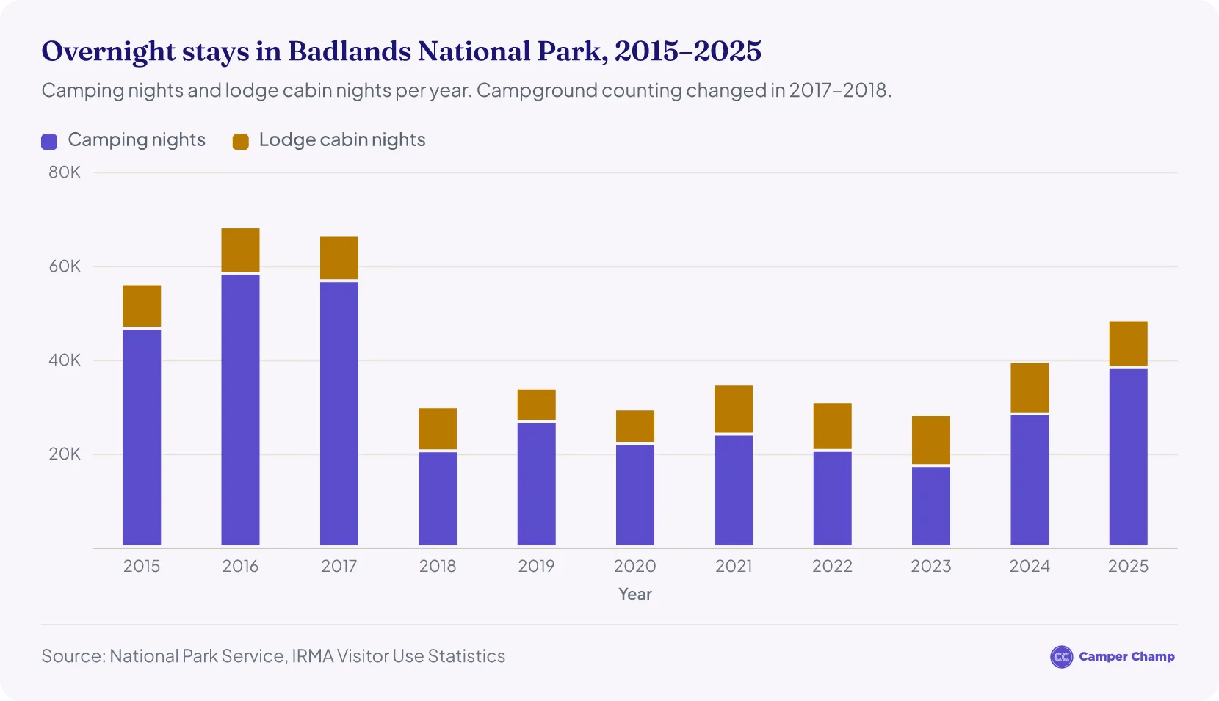Click the 2017 purple camping bar
Image resolution: width=1219 pixels, height=701 pixels.
339,413
